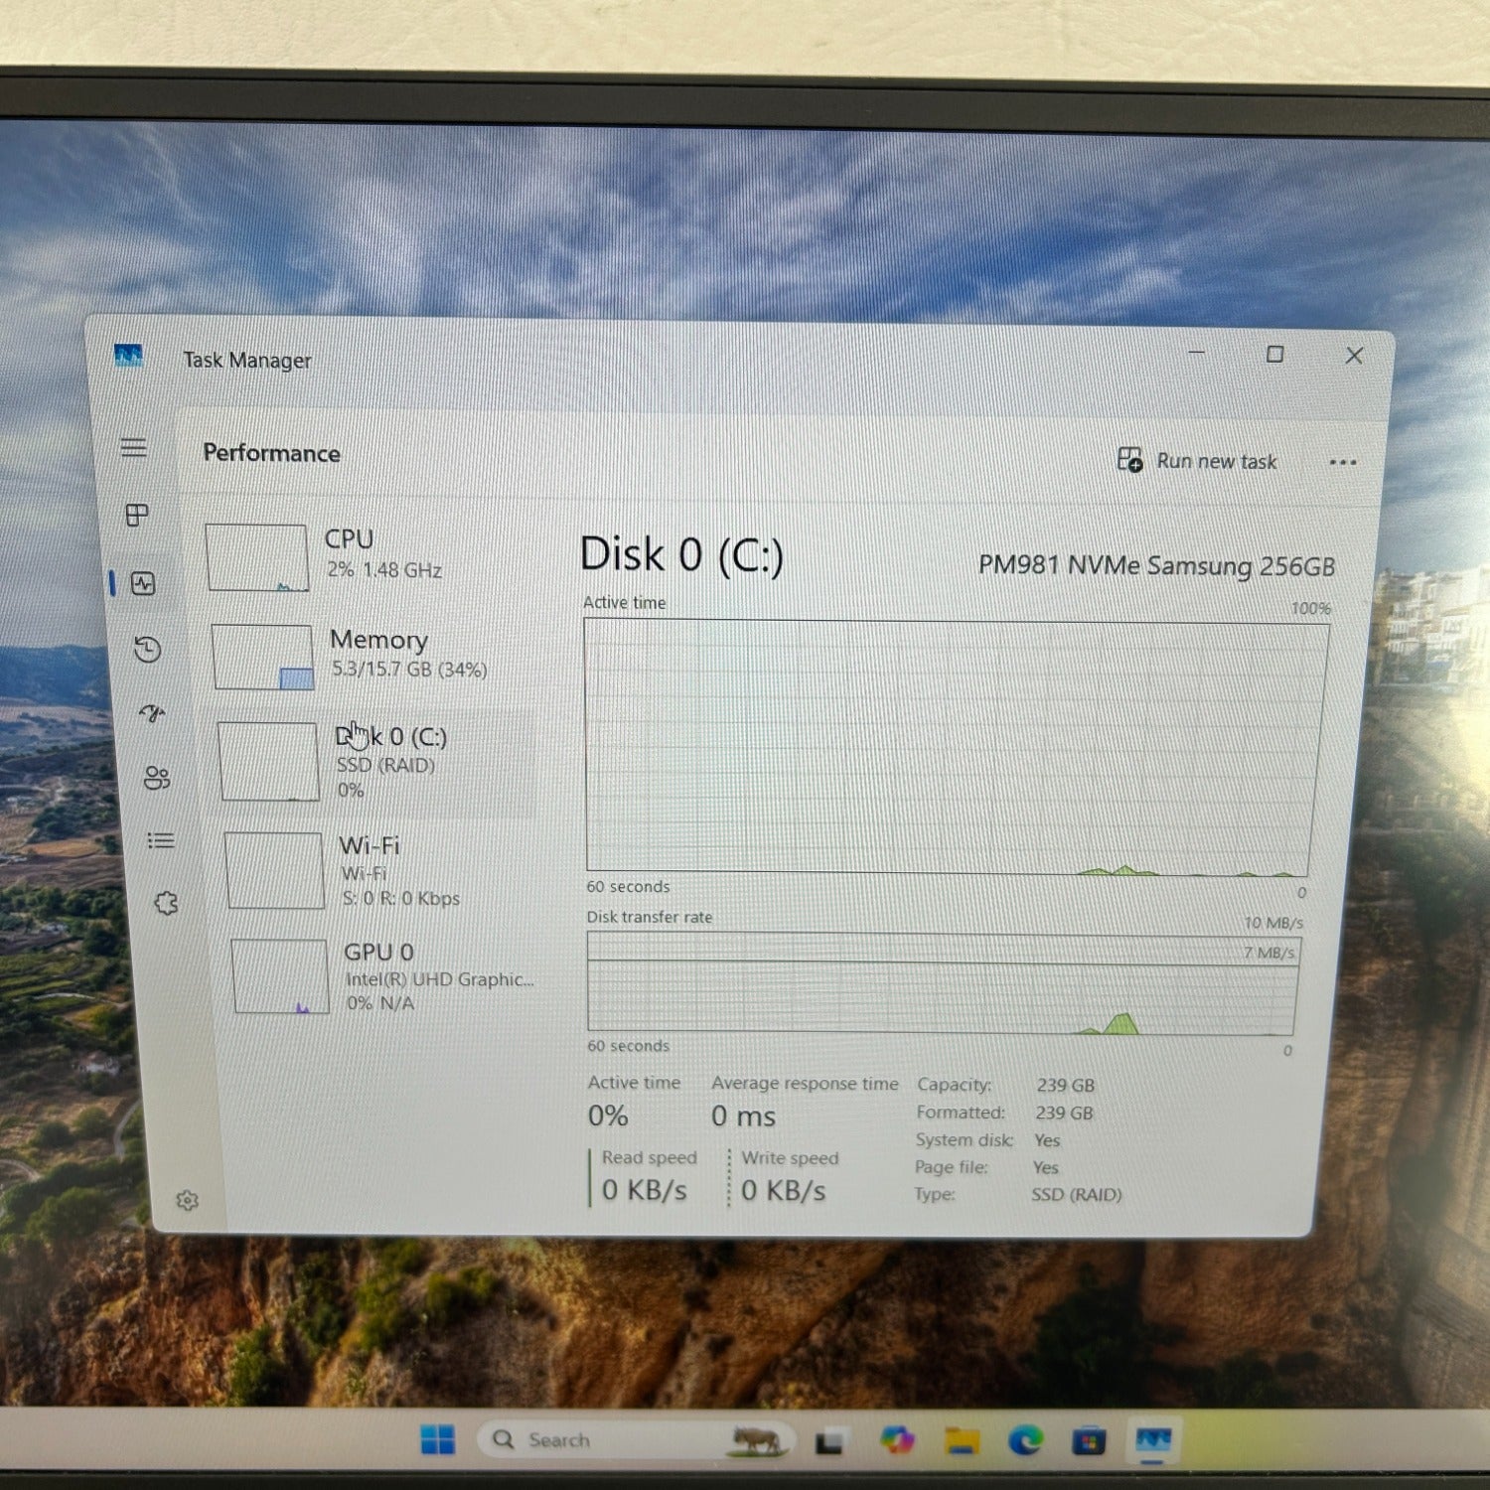
Task: Click the Active time 0% value
Action: click(x=608, y=1117)
